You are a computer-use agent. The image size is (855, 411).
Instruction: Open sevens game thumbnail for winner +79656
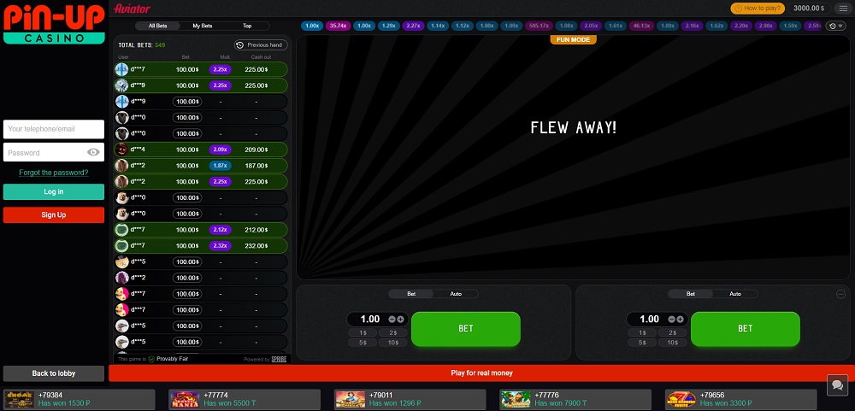(681, 400)
